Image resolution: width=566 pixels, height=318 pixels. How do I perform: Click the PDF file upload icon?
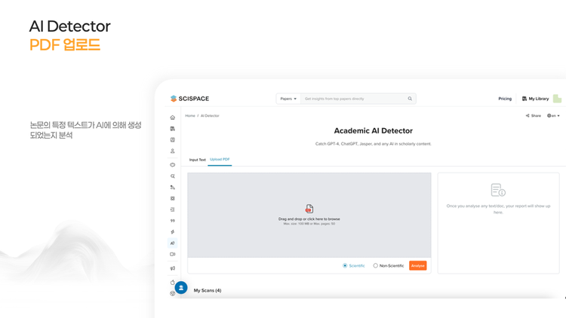[x=309, y=209]
